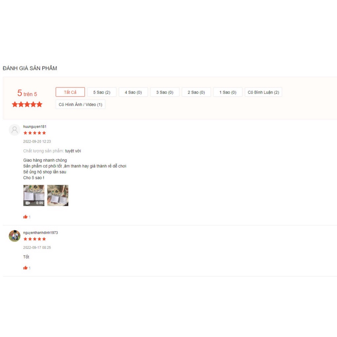Filter reviews by 2 Sao (0)
This screenshot has height=337, width=337.
[196, 92]
